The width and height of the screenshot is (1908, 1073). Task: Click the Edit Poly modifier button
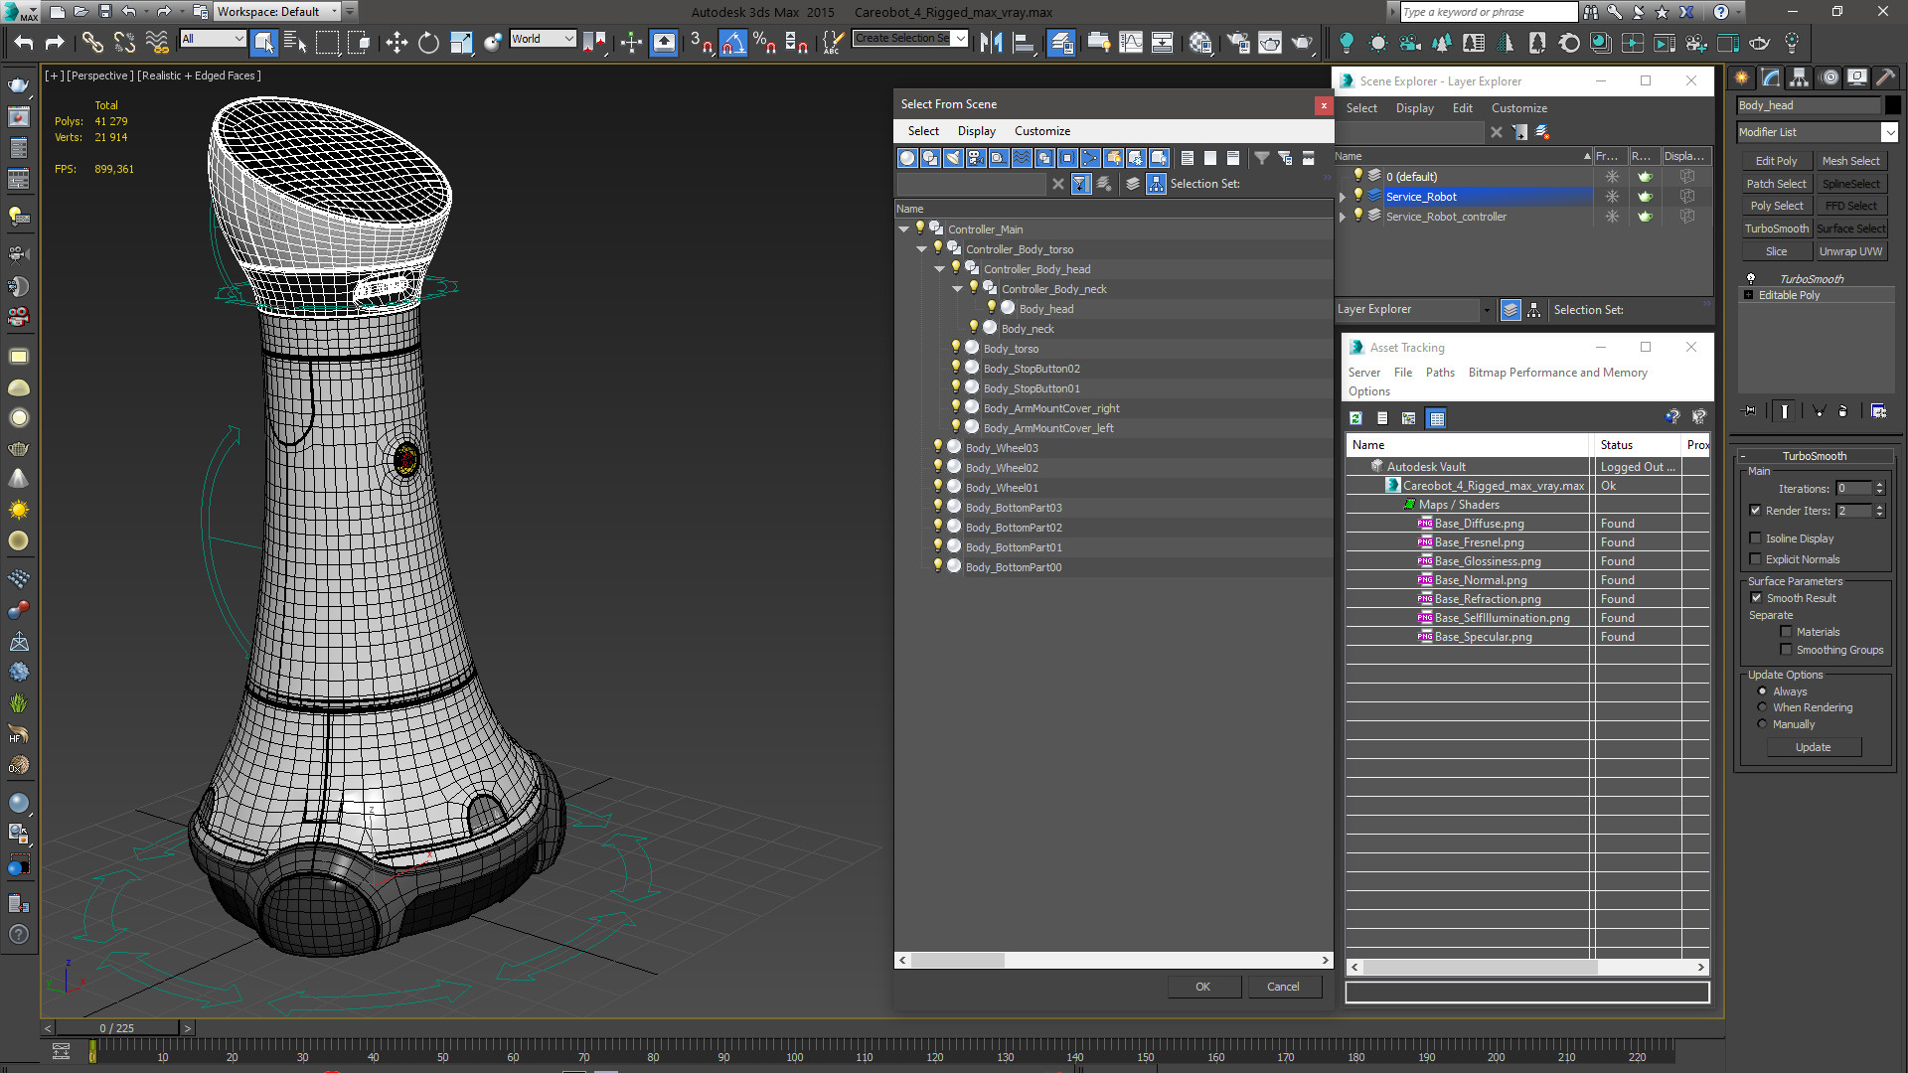click(x=1776, y=161)
